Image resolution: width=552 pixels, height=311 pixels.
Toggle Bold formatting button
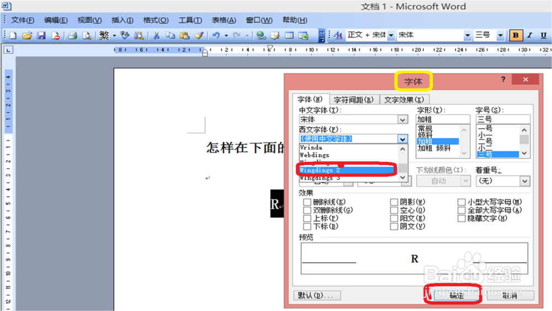(x=516, y=35)
